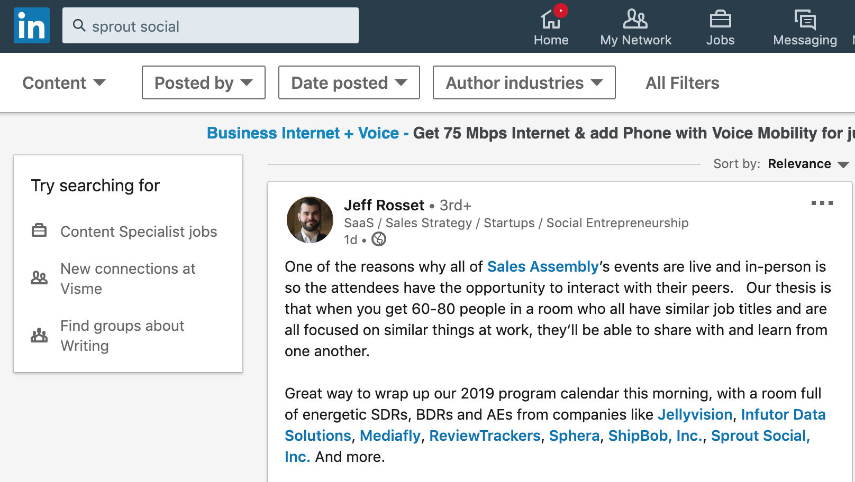
Task: Open Home from the navigation bar
Action: (551, 27)
